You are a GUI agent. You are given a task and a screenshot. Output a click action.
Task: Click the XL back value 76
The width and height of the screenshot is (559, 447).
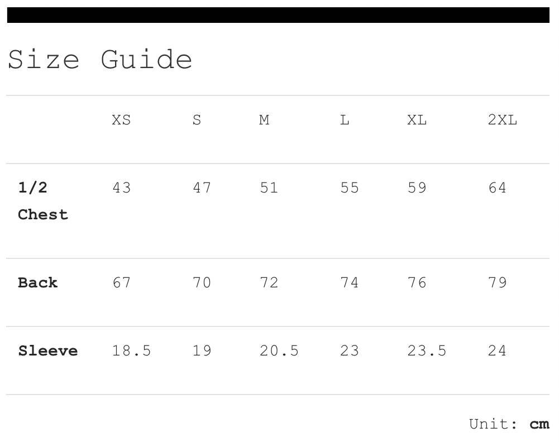417,282
